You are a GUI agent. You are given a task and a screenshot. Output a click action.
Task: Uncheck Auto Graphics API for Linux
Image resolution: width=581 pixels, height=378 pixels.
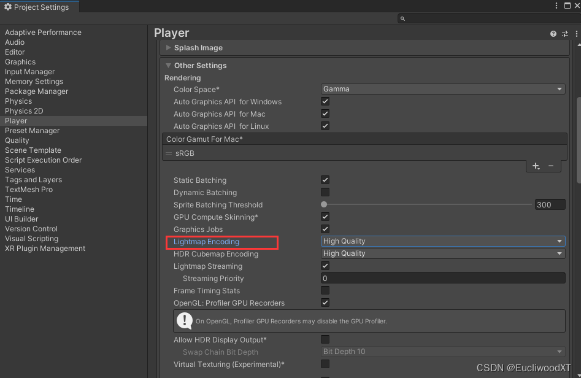point(325,126)
